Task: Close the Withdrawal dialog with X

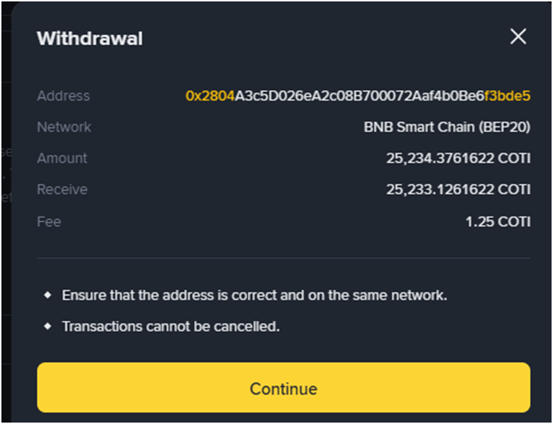Action: click(x=518, y=37)
